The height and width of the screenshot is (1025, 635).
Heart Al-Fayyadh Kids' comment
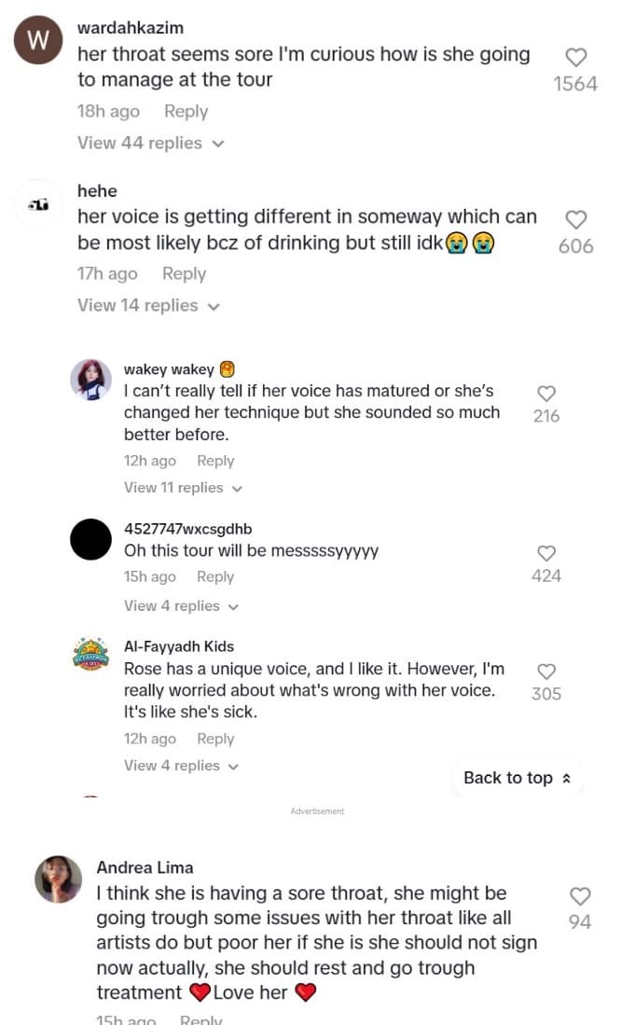546,672
